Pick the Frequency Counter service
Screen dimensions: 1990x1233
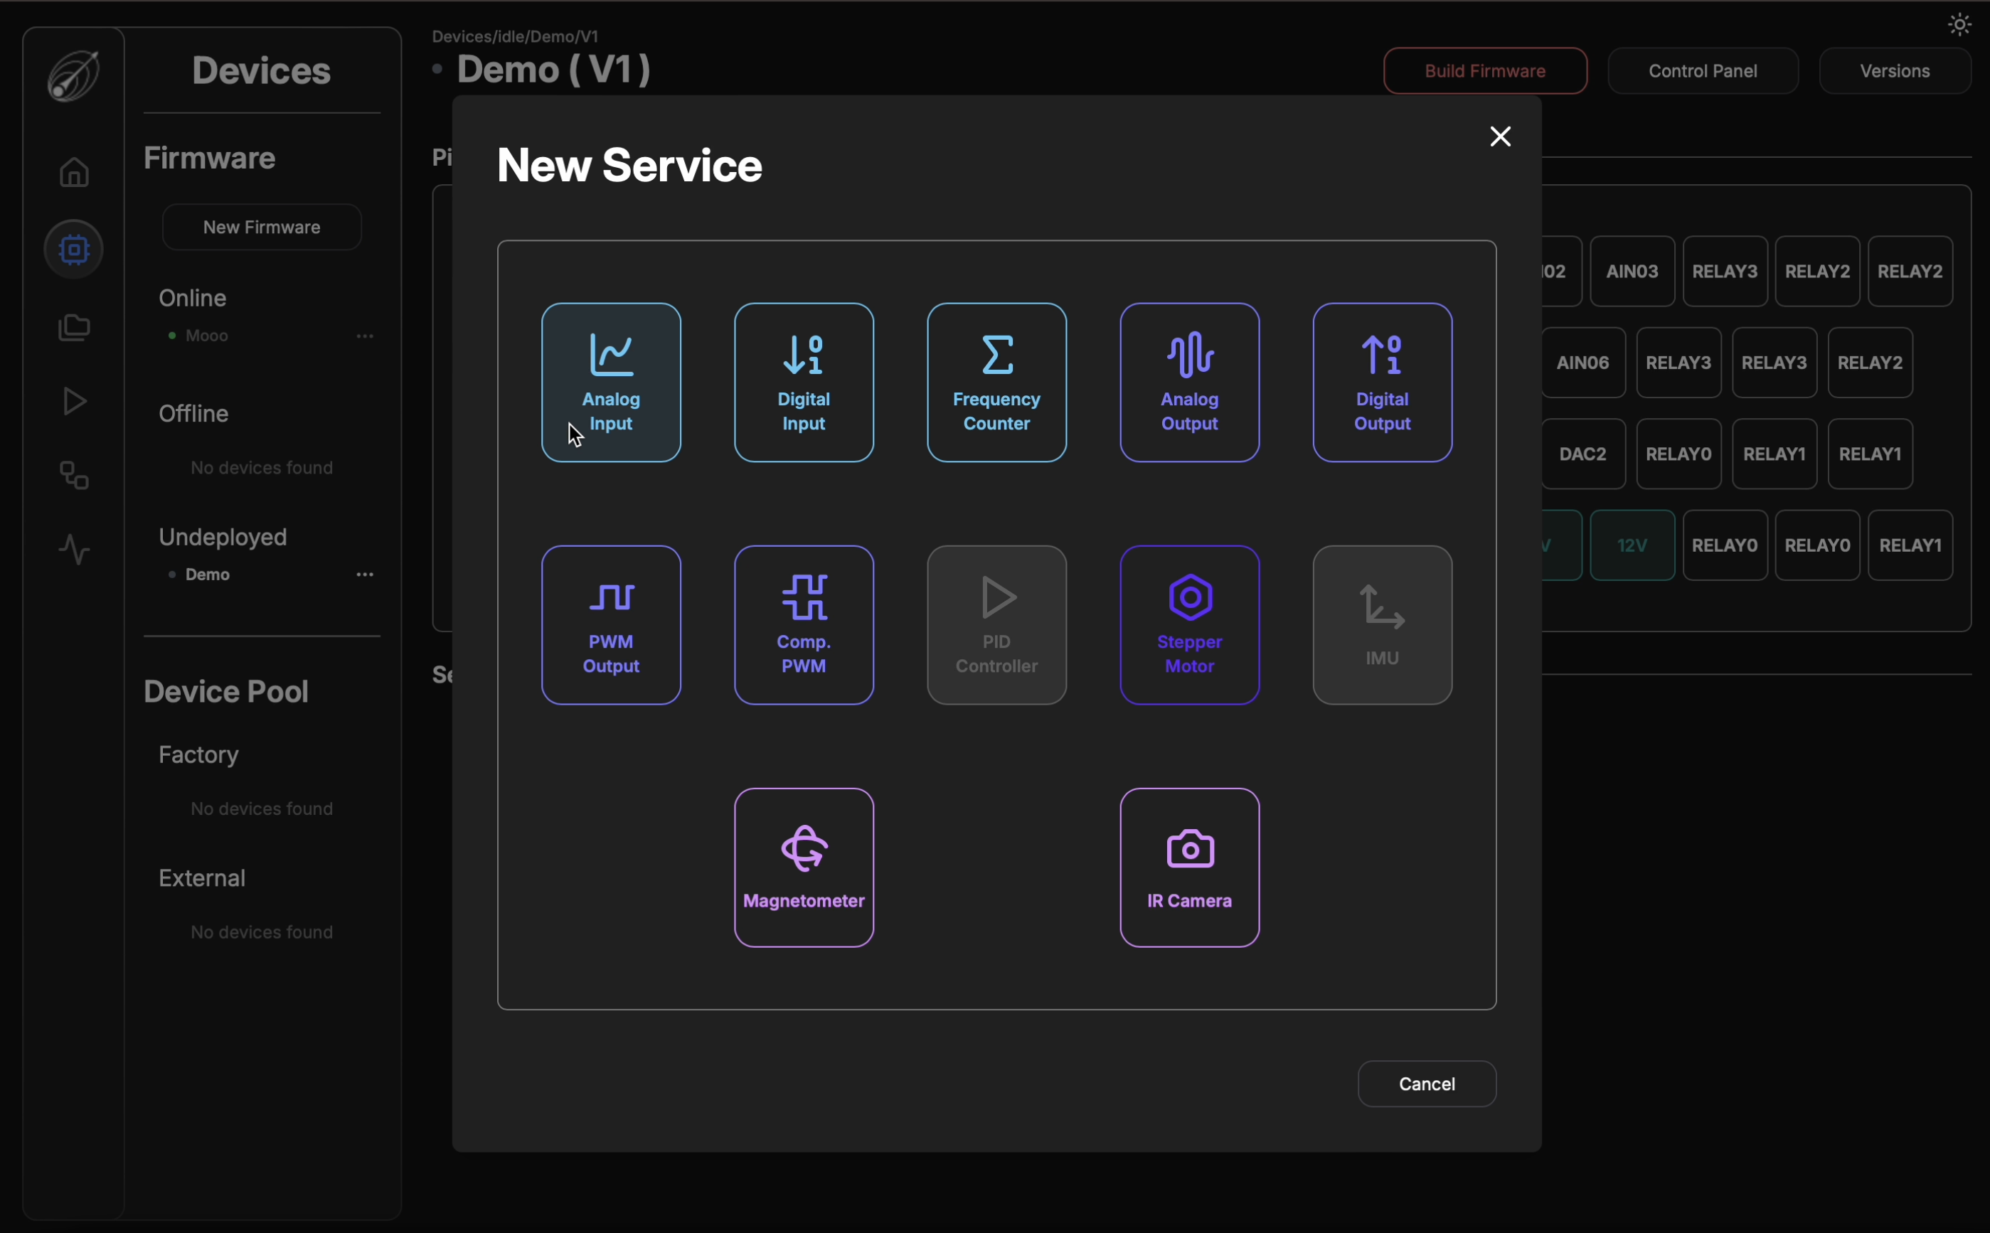[x=996, y=382]
